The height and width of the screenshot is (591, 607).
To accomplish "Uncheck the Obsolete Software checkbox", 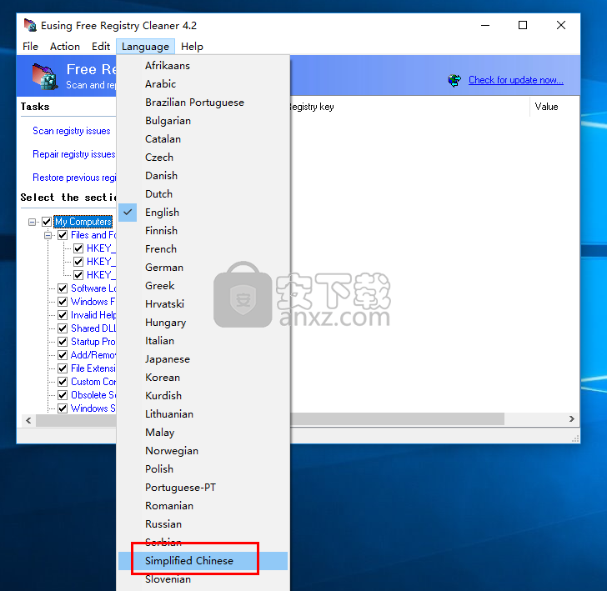I will (63, 395).
